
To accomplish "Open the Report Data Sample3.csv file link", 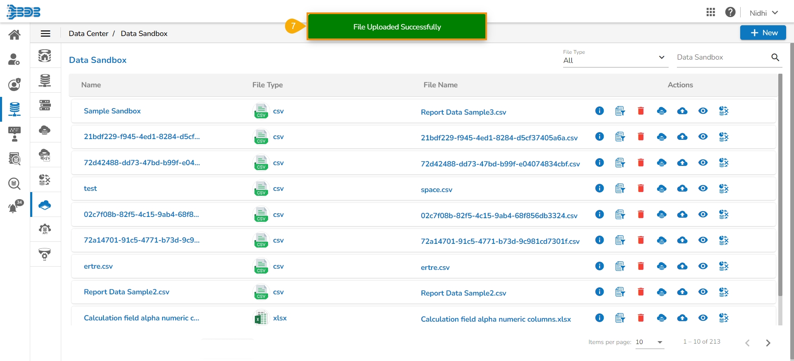I will 463,112.
